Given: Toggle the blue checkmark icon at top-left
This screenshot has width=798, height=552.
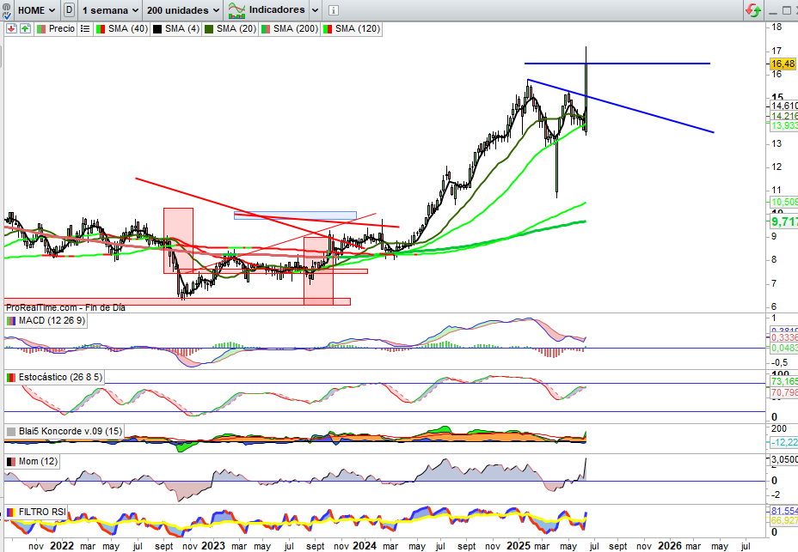Looking at the screenshot, I should (x=6, y=15).
